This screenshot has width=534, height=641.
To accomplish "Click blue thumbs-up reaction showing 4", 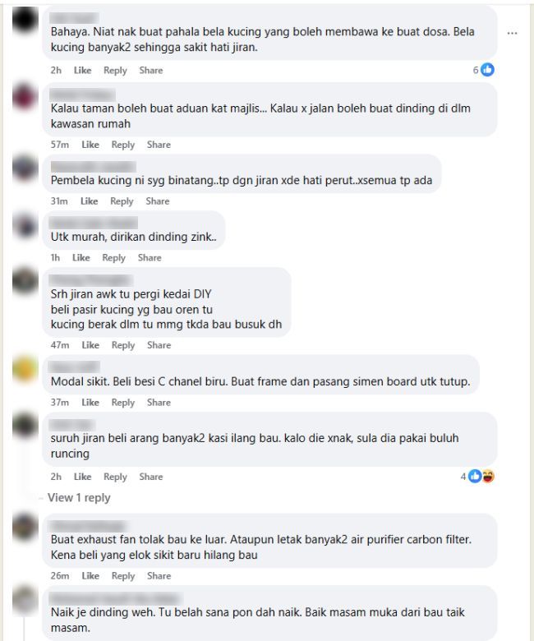I will [475, 477].
